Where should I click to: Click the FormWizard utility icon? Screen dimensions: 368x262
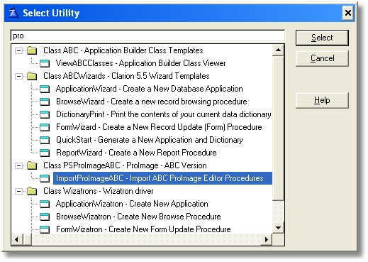click(45, 127)
